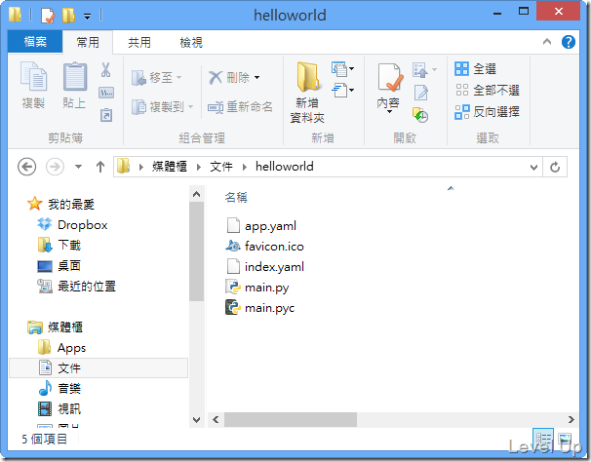Open the Properties (內容) checkmark icon
The height and width of the screenshot is (462, 591).
(x=390, y=77)
